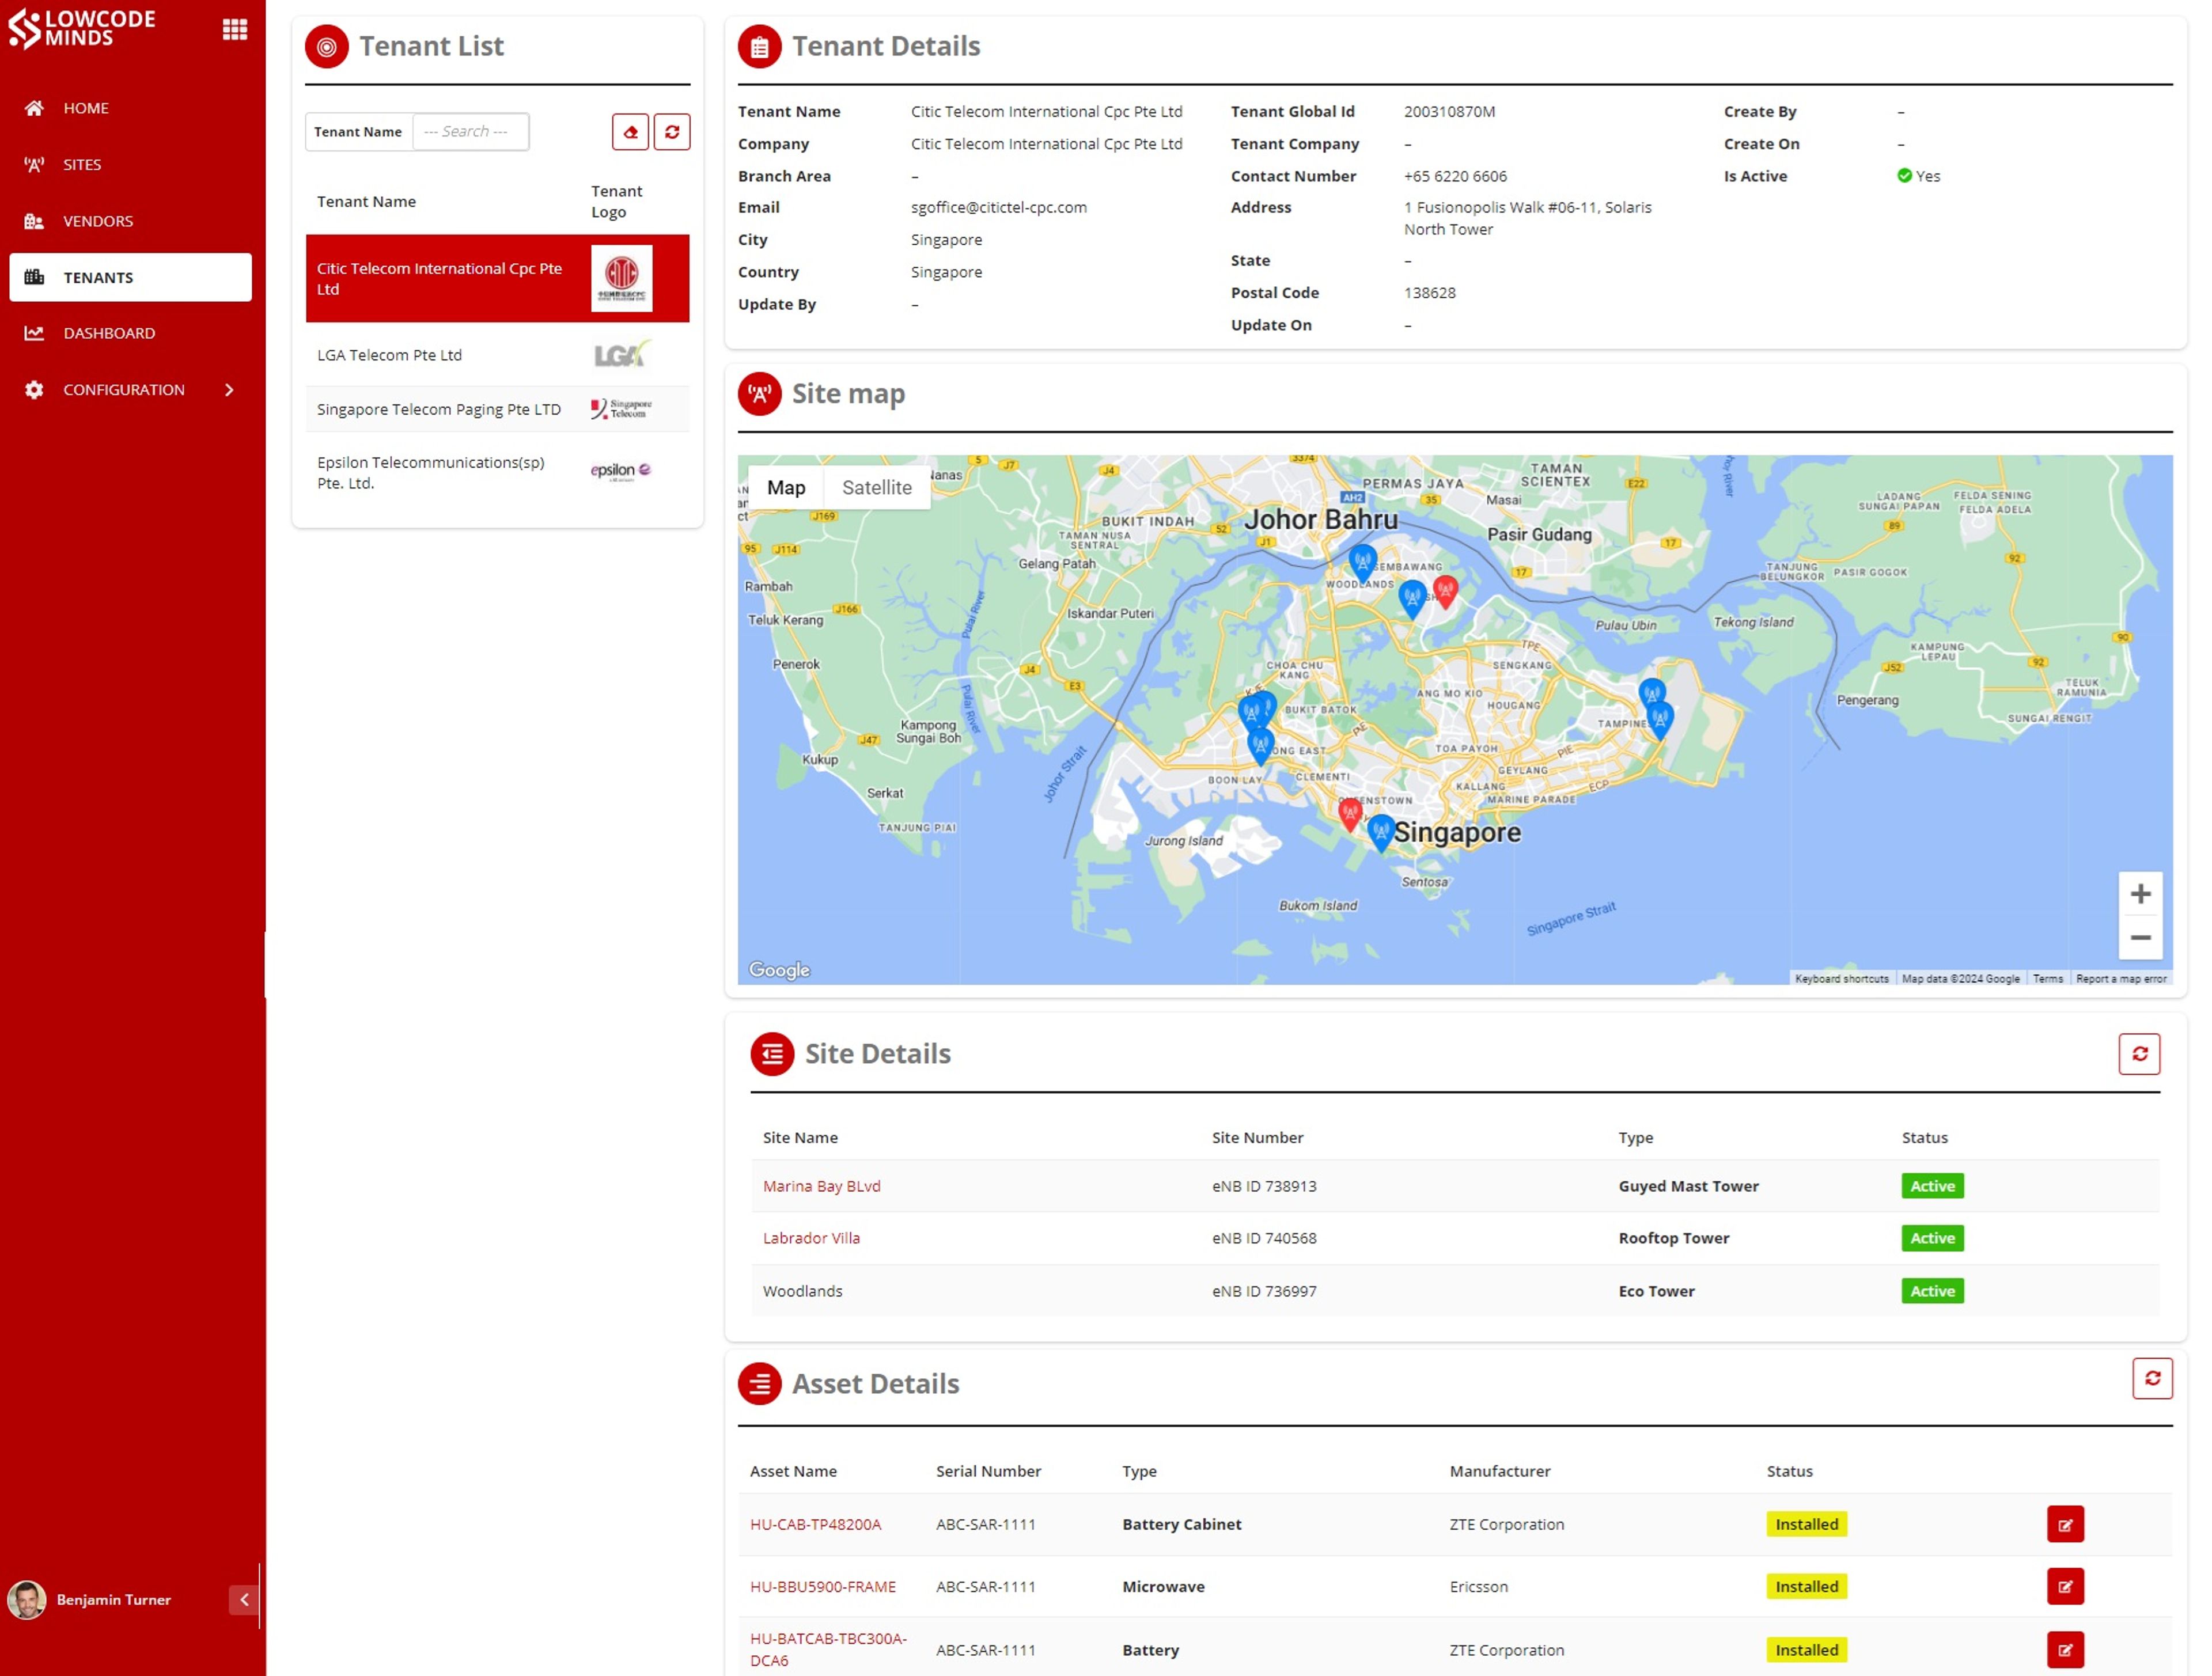Image resolution: width=2212 pixels, height=1676 pixels.
Task: Refresh the Site Details table
Action: (x=2139, y=1055)
